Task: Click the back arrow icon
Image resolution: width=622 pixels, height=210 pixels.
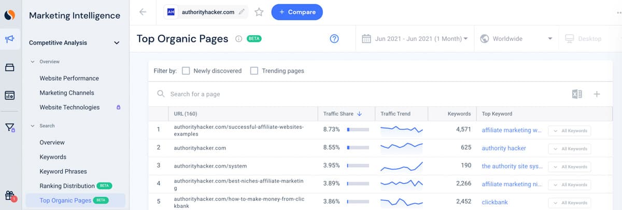Action: tap(143, 12)
